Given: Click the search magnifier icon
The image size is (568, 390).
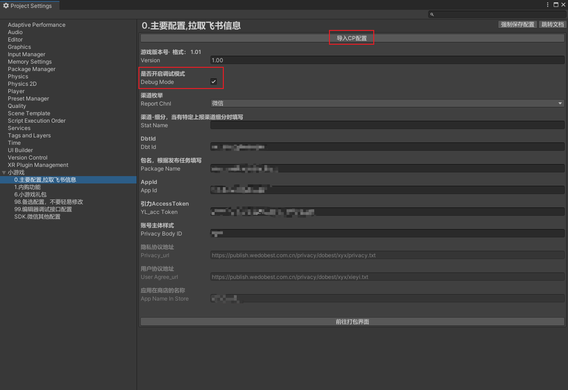Looking at the screenshot, I should coord(432,15).
